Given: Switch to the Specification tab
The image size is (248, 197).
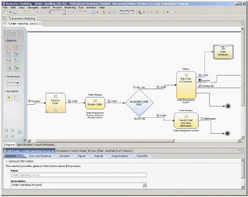Looking at the screenshot, I should click(24, 145).
